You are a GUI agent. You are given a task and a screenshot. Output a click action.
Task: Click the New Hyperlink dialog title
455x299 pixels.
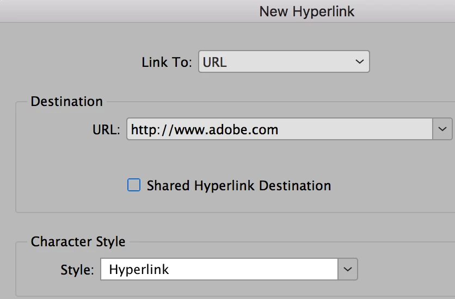click(307, 12)
